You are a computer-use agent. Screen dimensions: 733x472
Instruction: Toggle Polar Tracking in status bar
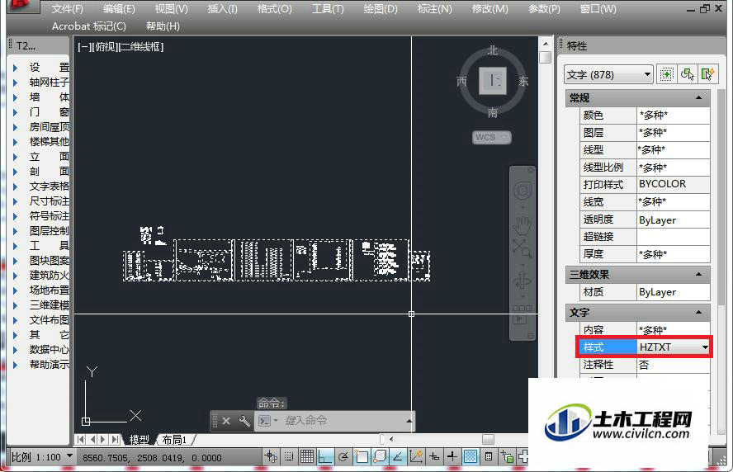[x=343, y=456]
